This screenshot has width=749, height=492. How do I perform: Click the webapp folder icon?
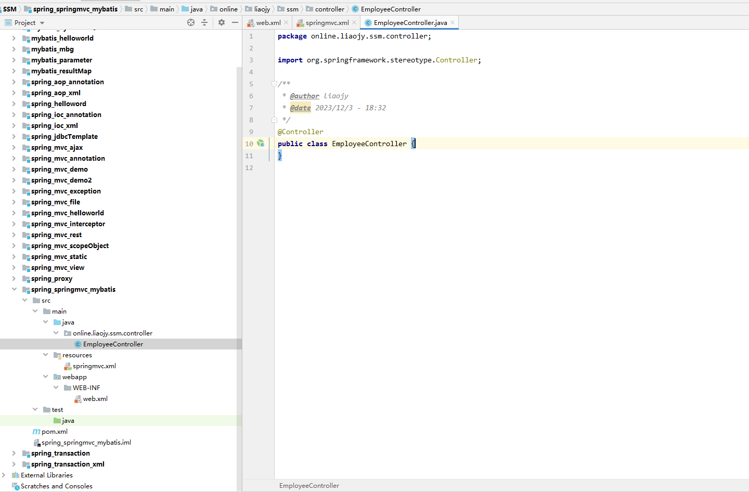[x=57, y=377]
